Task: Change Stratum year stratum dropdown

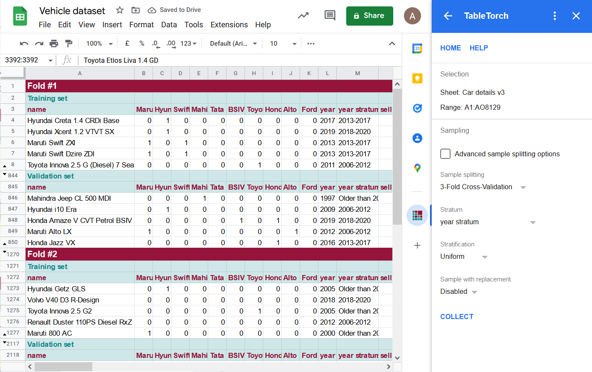Action: [488, 222]
